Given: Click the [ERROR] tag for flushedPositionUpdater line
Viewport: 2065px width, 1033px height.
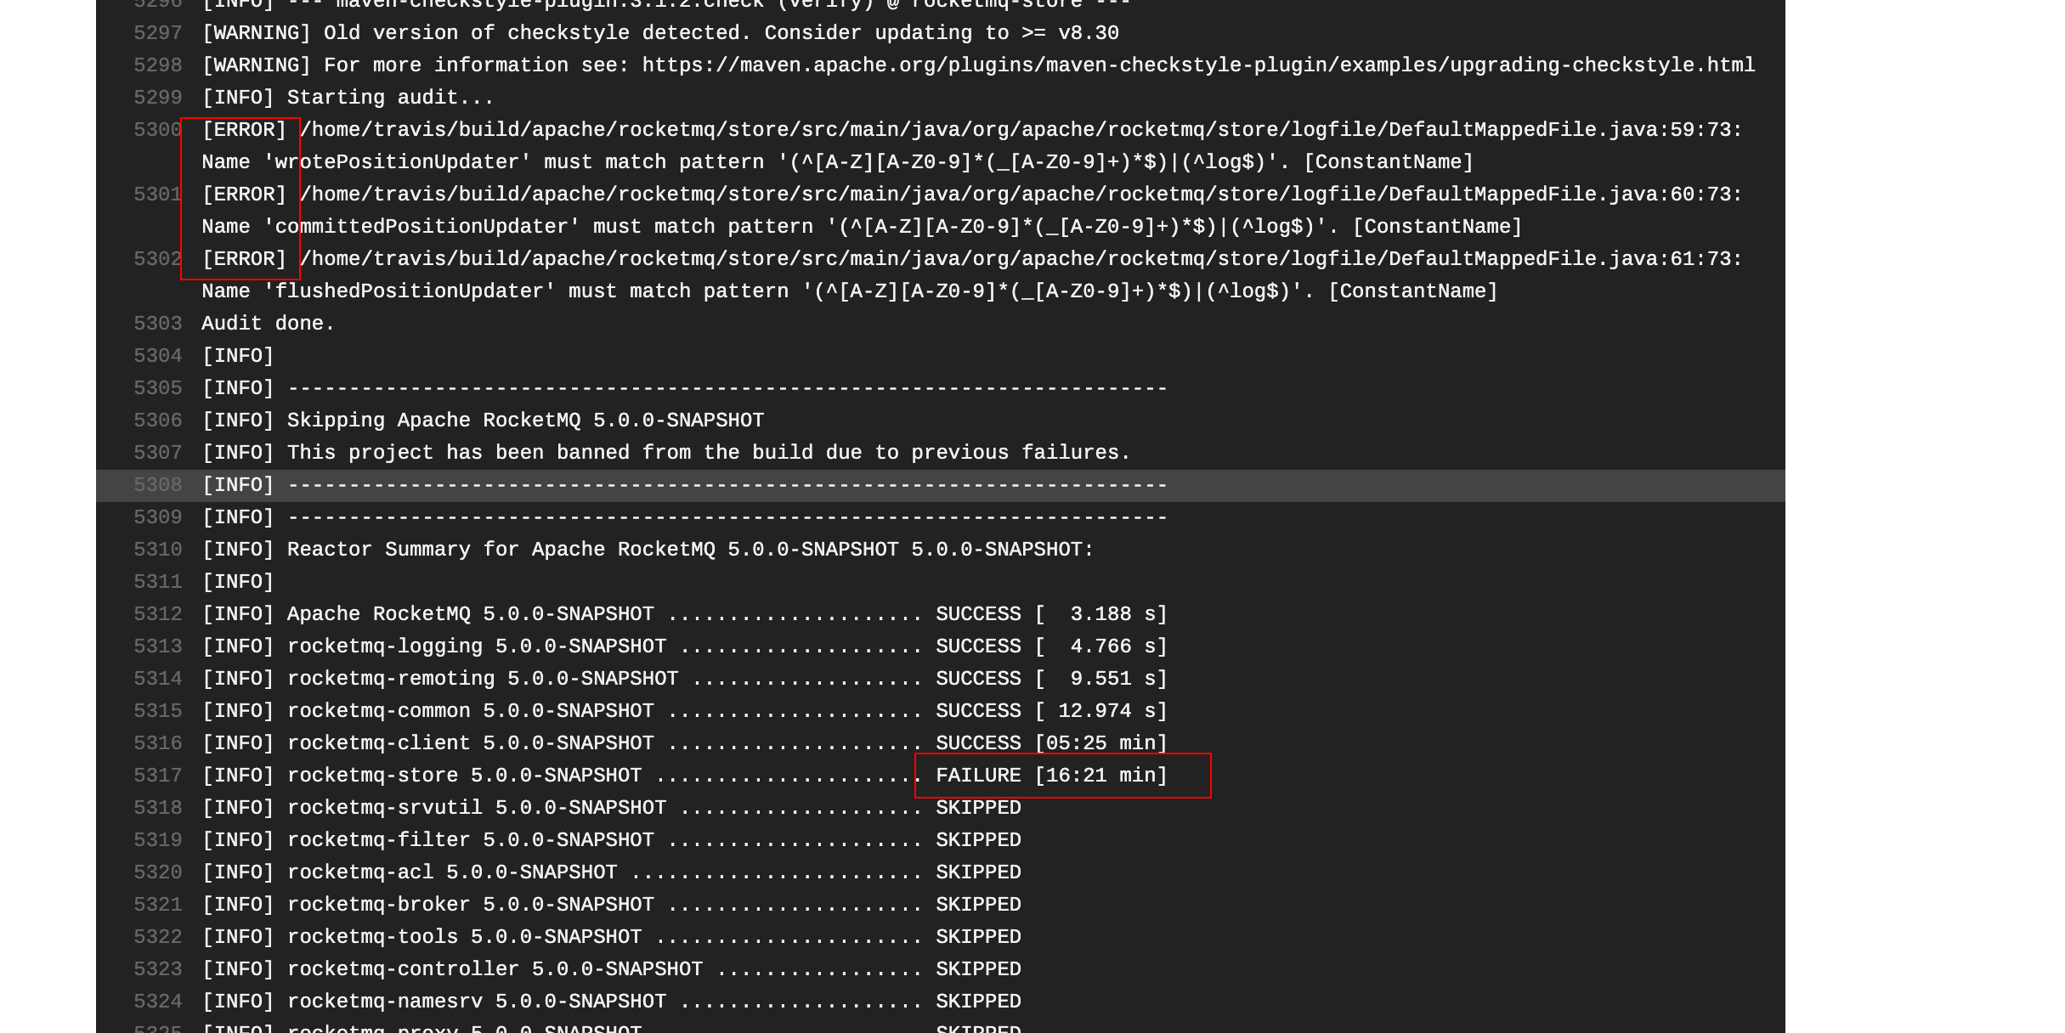Looking at the screenshot, I should (x=244, y=259).
